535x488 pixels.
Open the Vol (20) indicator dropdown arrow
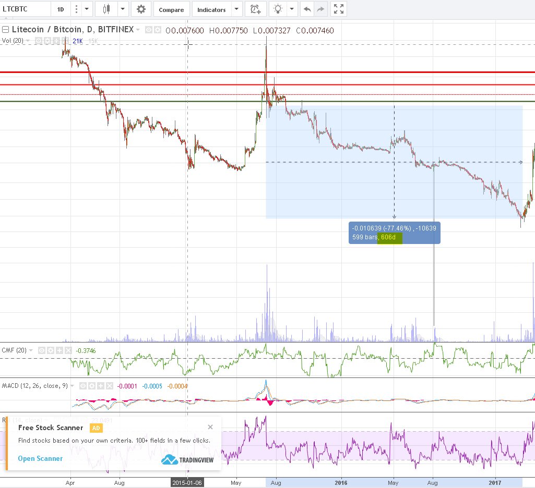[28, 41]
